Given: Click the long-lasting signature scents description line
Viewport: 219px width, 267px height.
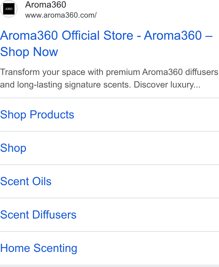Looking at the screenshot, I should pos(100,85).
